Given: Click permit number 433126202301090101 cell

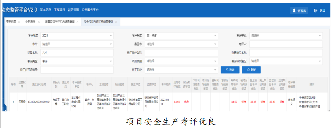Looking at the screenshot, I should 39,102.
